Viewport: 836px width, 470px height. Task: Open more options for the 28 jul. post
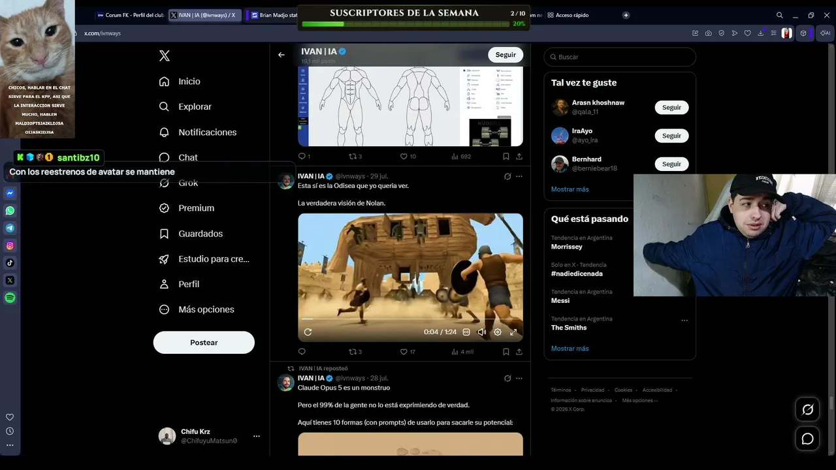coord(519,378)
